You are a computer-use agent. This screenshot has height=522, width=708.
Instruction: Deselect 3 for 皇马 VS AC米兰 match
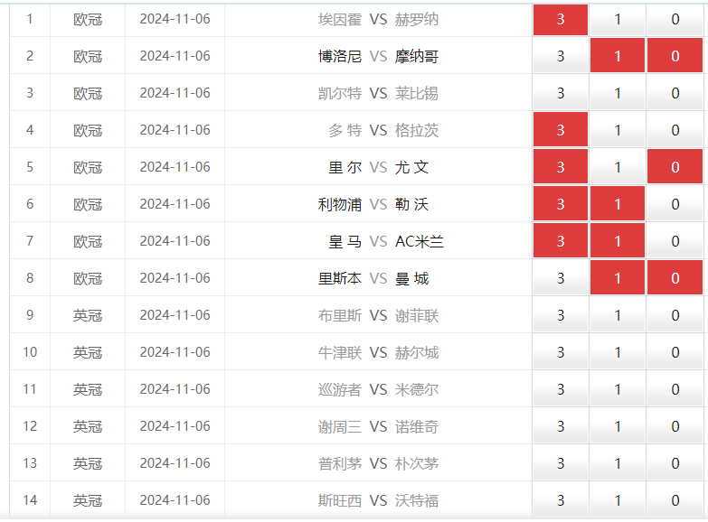click(x=561, y=241)
